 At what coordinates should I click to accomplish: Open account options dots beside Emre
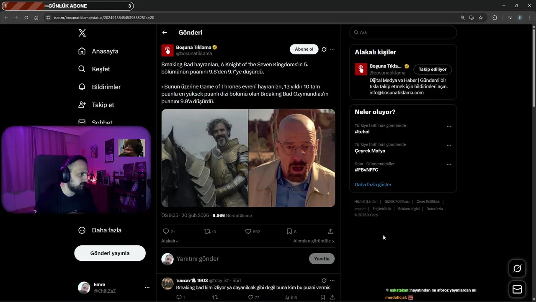(147, 287)
